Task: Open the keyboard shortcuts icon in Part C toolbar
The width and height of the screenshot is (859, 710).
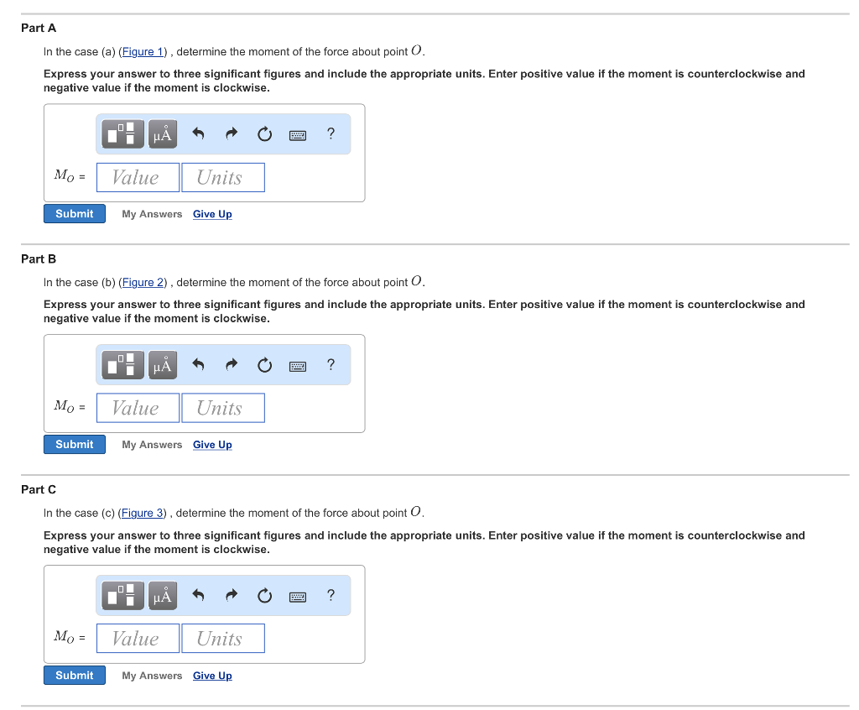Action: pyautogui.click(x=297, y=595)
